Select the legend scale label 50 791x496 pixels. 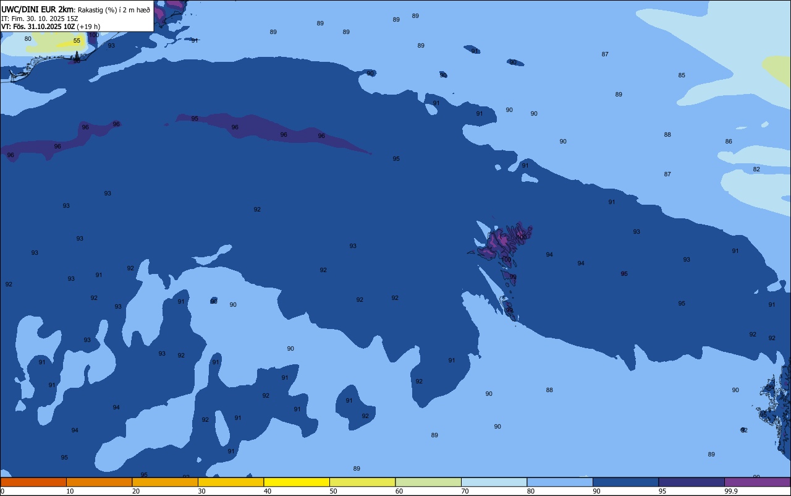click(334, 491)
